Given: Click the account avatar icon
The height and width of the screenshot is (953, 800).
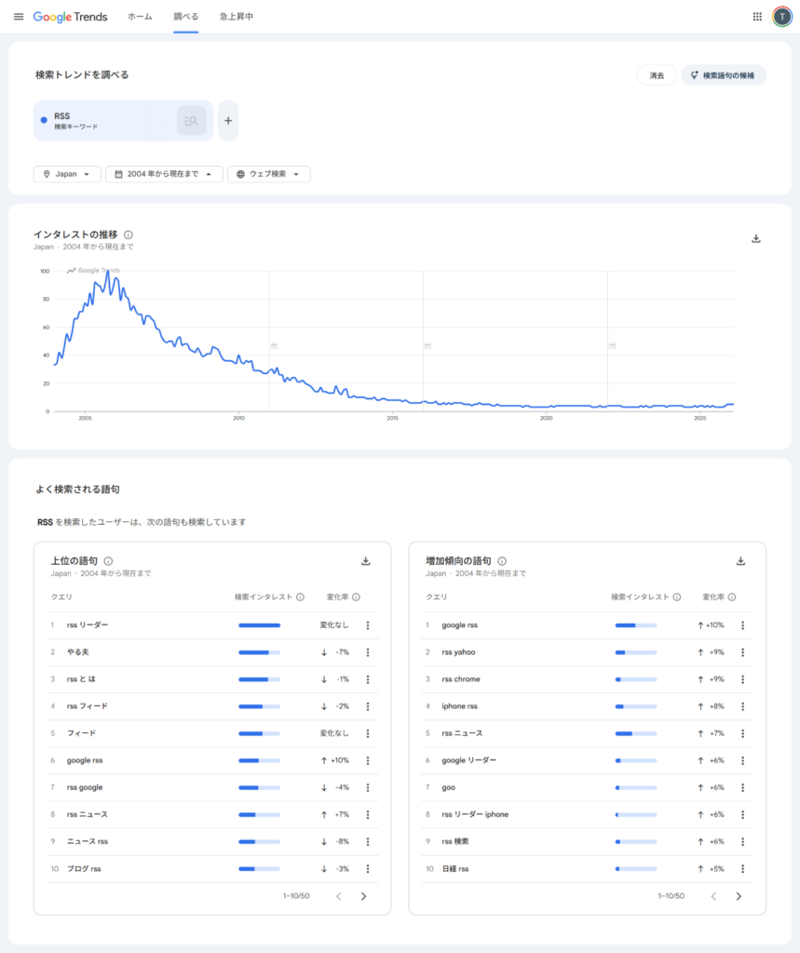Looking at the screenshot, I should click(782, 17).
